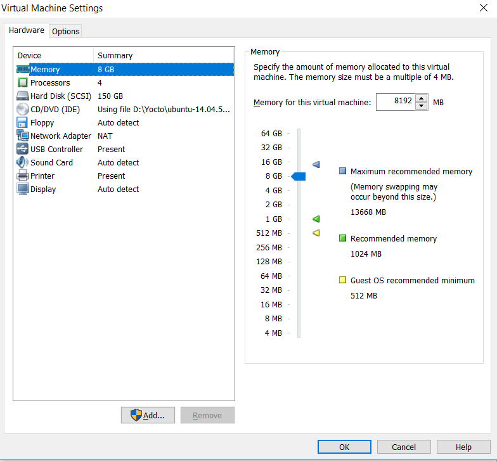
Task: Click the yellow guest OS minimum marker
Action: tap(316, 233)
